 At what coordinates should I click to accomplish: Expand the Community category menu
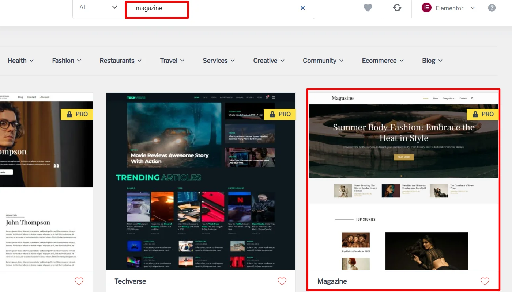[323, 61]
